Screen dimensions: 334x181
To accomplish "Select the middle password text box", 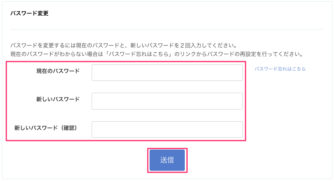I will pos(167,101).
